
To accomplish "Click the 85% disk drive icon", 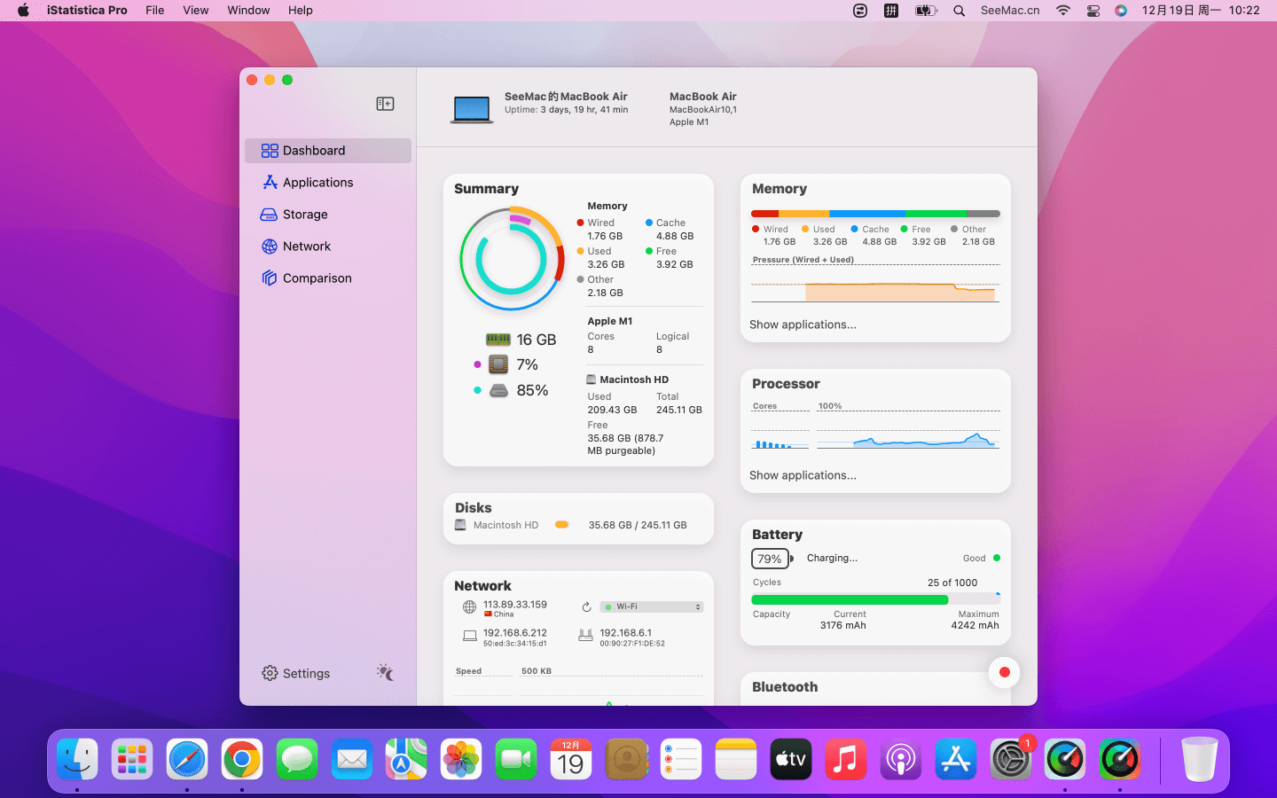I will 499,390.
